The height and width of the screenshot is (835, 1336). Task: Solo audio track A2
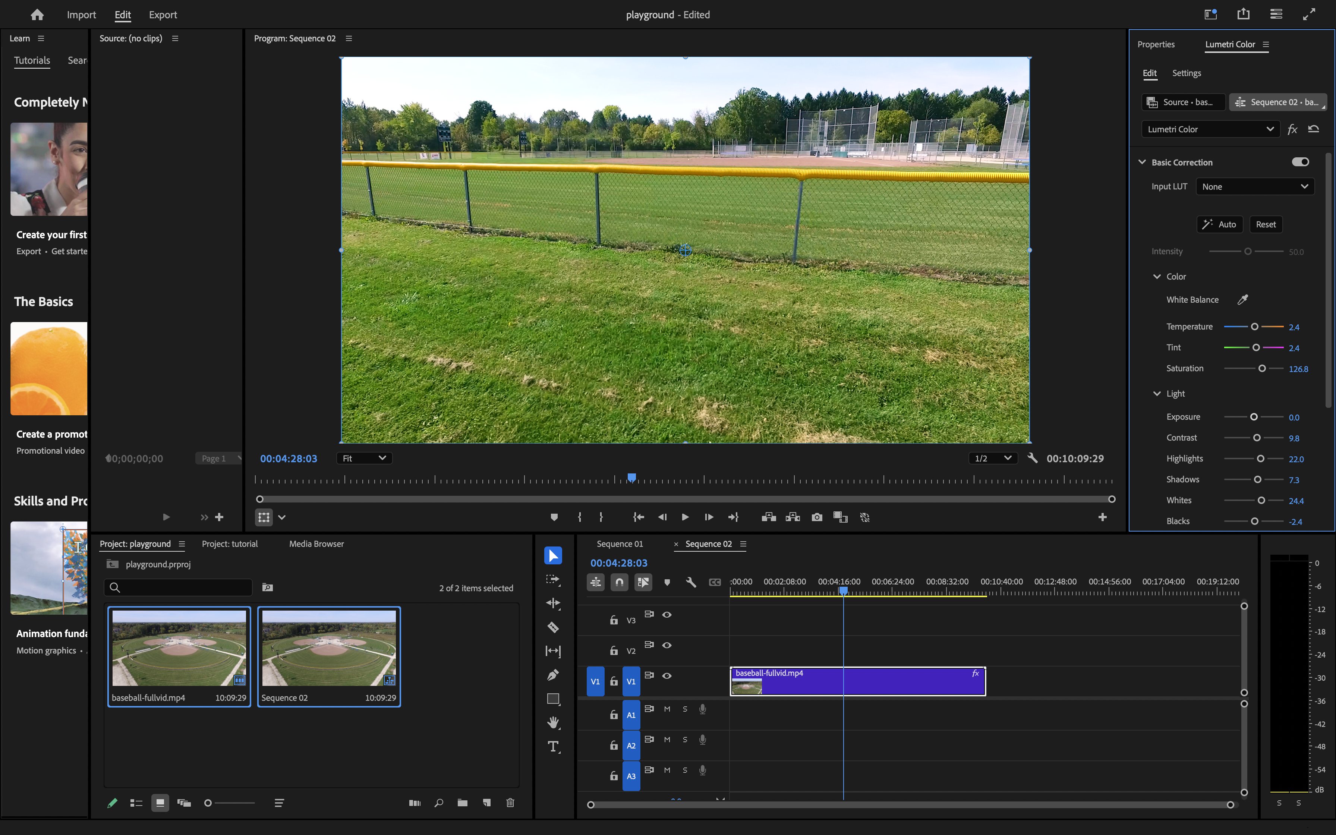685,740
